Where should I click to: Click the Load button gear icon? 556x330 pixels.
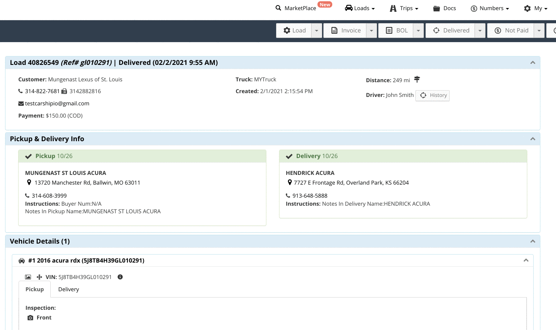(x=287, y=30)
